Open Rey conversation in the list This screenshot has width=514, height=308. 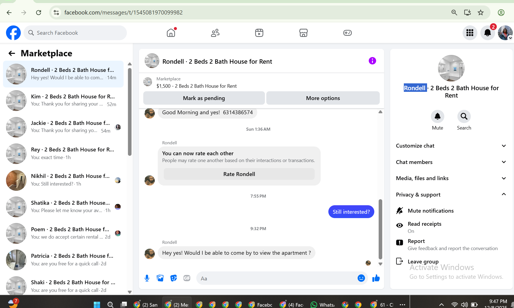click(63, 154)
